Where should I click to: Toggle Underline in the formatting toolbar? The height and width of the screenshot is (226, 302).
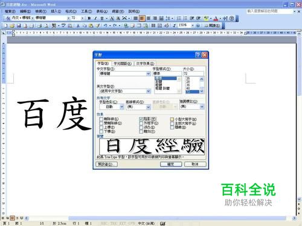point(102,18)
